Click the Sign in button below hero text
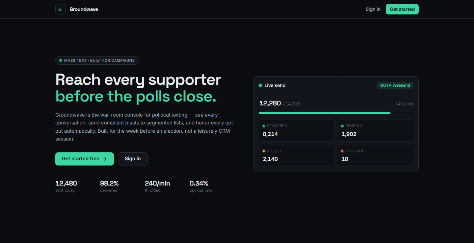Viewport: 474px width, 243px height. tap(133, 159)
